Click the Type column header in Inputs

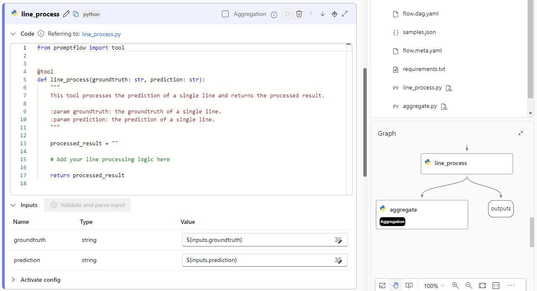point(86,222)
